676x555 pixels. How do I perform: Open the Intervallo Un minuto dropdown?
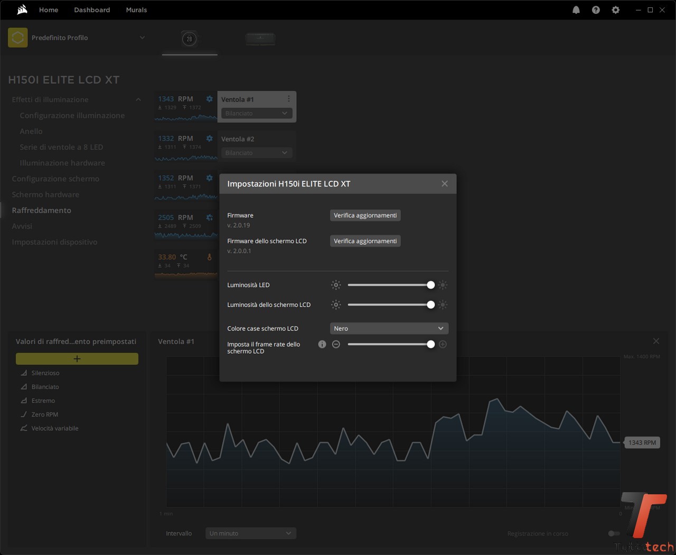pos(250,533)
